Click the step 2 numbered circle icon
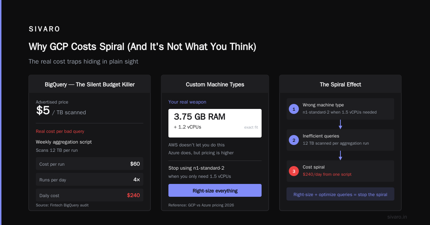This screenshot has width=430, height=225. point(294,140)
